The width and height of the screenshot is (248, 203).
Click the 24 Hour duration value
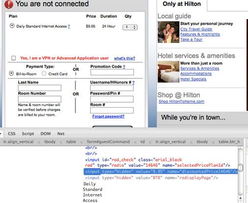(109, 26)
